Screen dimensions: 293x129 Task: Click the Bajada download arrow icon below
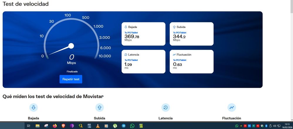pyautogui.click(x=33, y=107)
